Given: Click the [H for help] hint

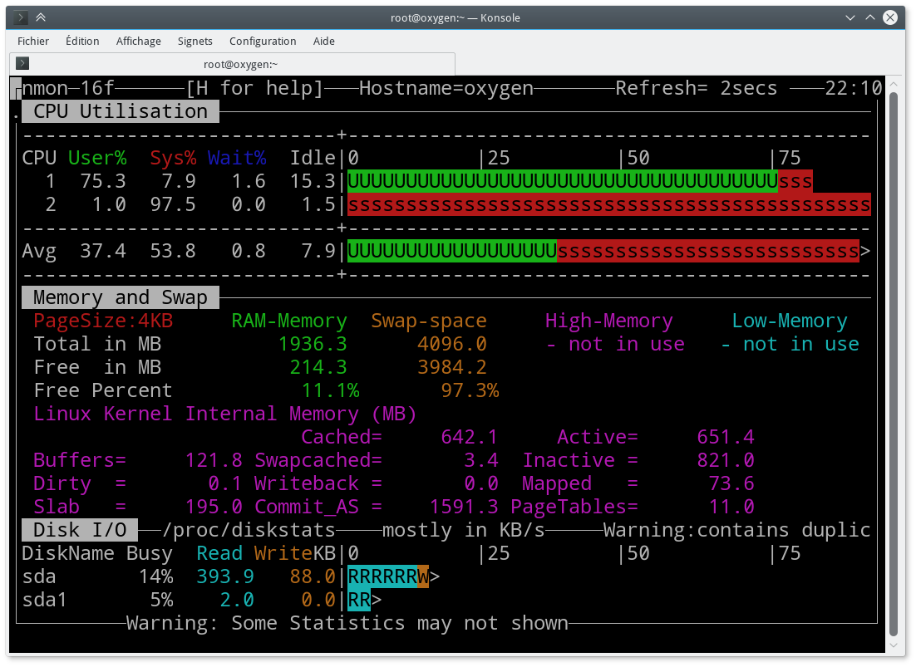Looking at the screenshot, I should 254,89.
